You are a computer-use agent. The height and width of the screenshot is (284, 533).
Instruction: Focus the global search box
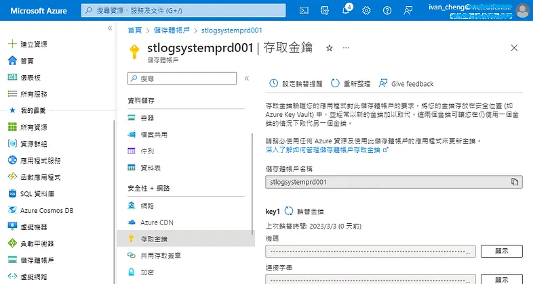184,11
